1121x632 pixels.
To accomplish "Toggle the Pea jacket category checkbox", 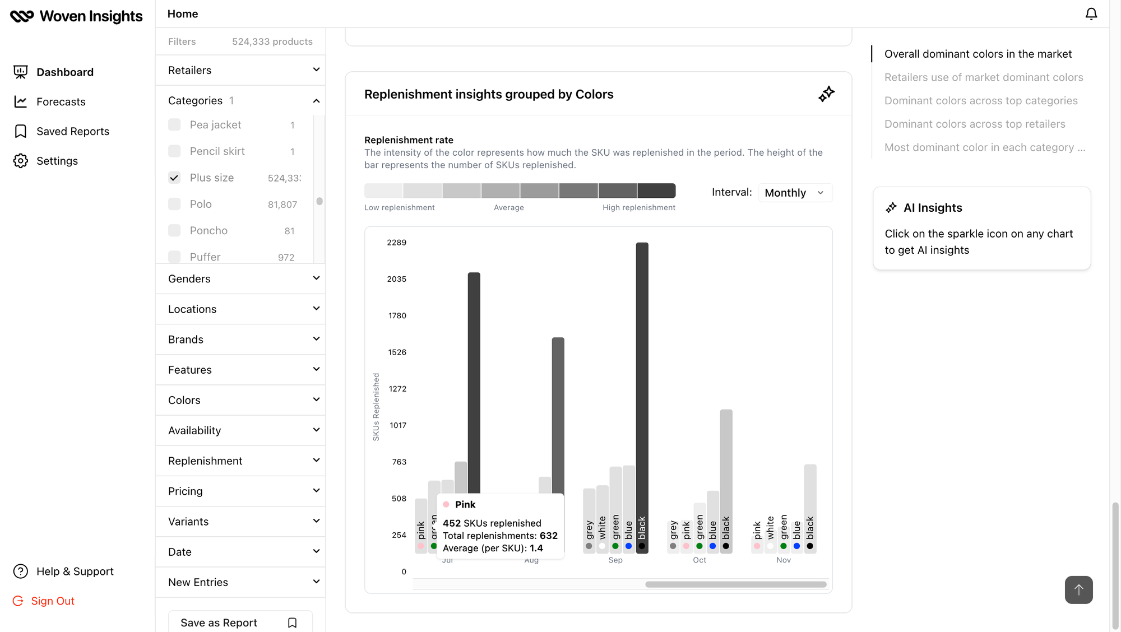I will (x=175, y=125).
